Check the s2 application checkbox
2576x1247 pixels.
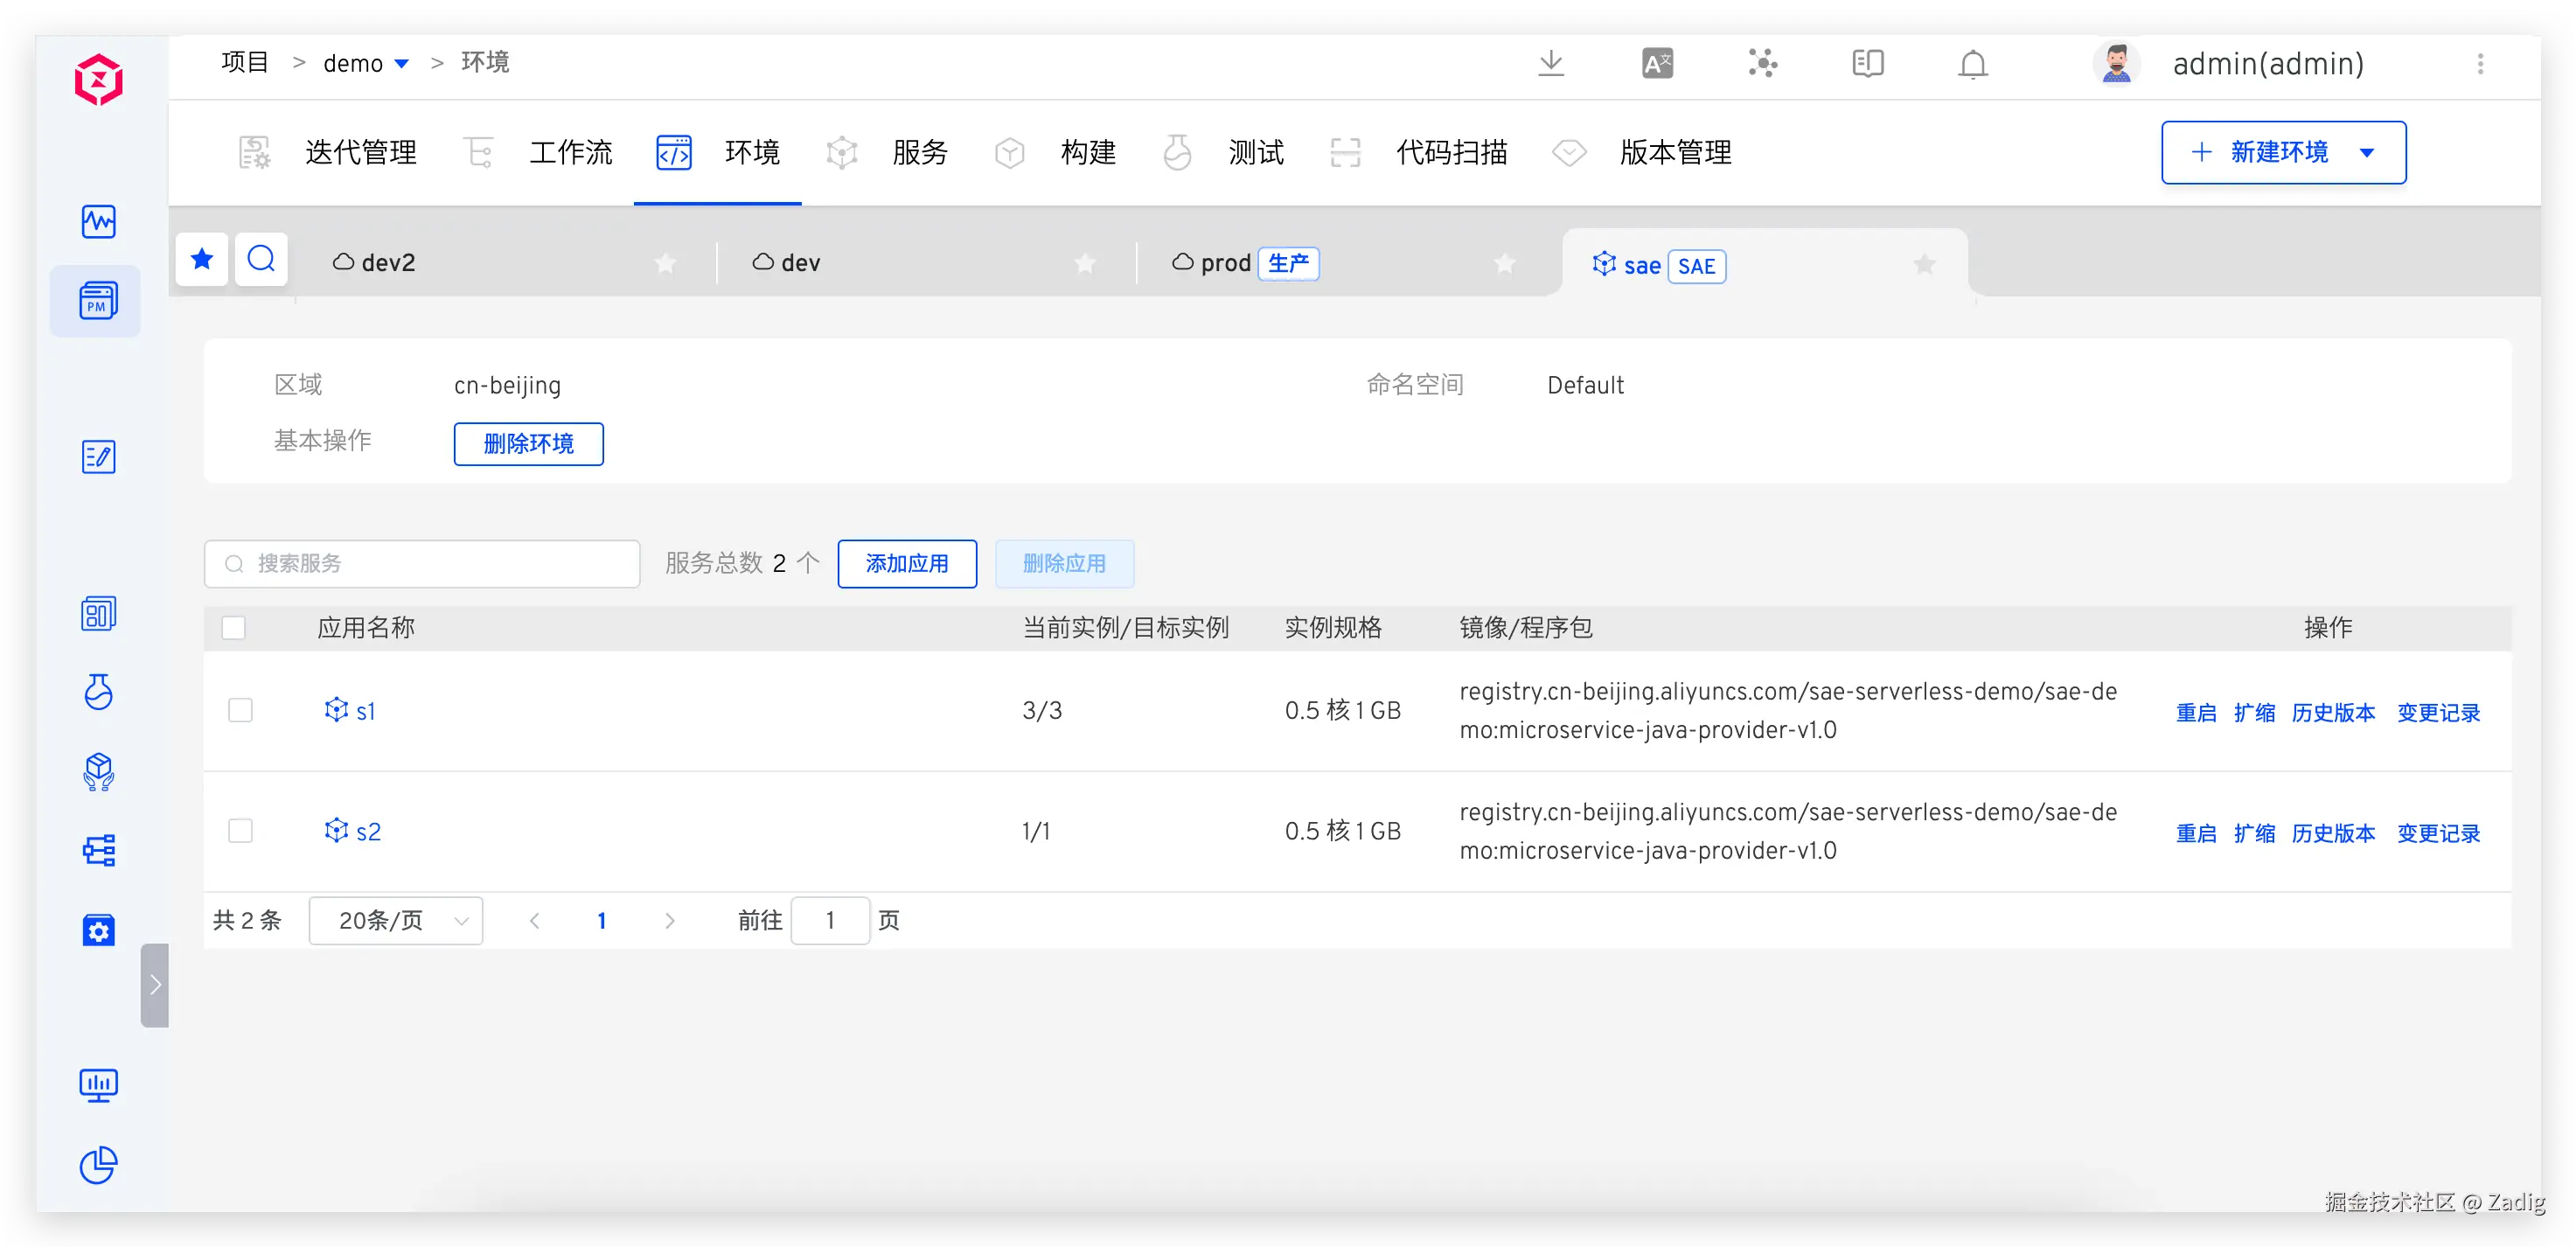point(240,831)
